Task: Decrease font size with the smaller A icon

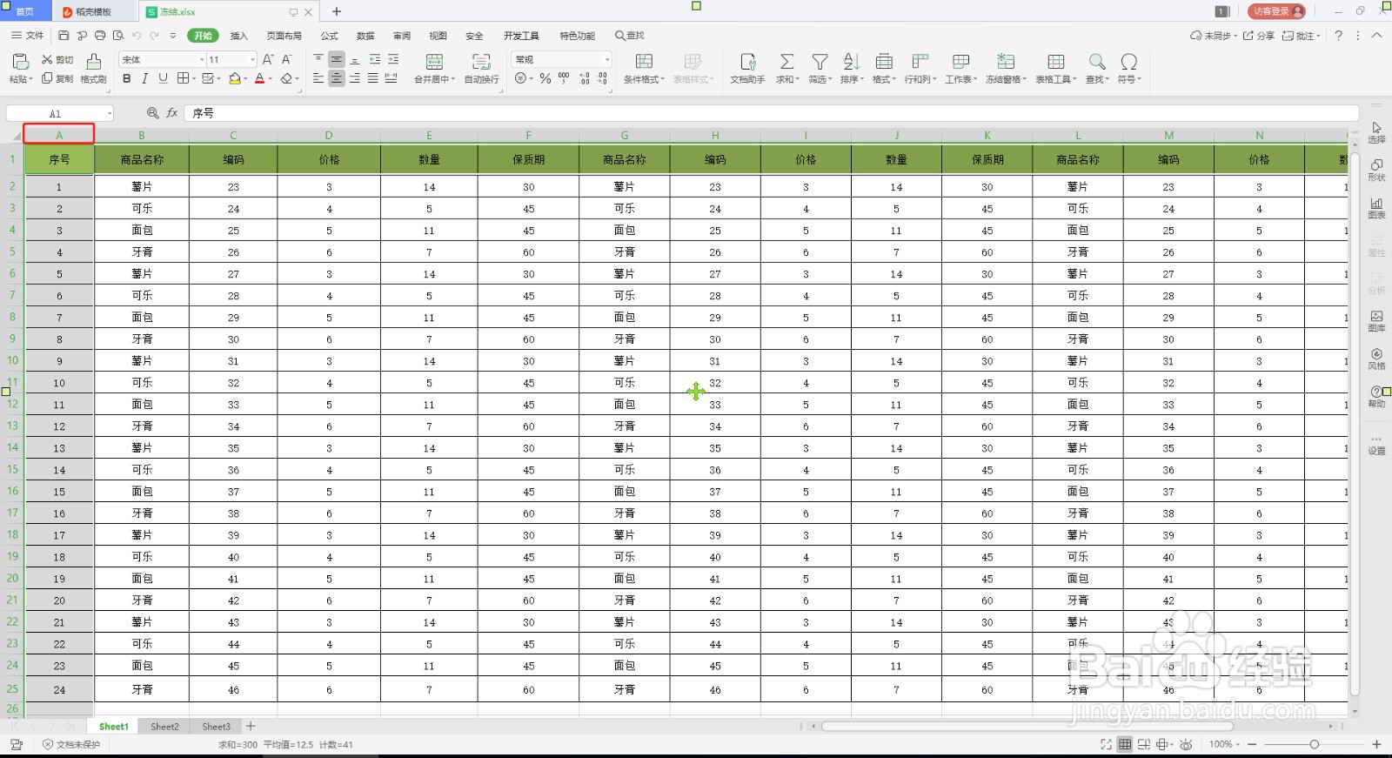Action: 287,59
